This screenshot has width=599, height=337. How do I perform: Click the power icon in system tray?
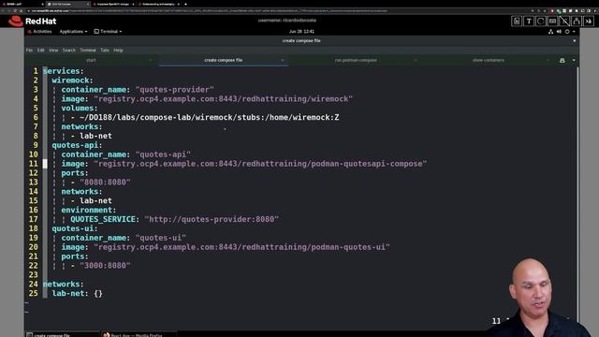point(567,32)
